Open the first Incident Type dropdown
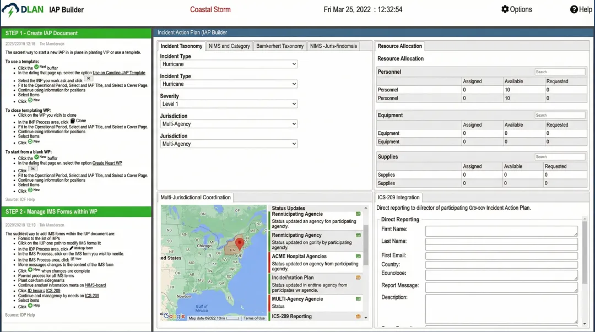The height and width of the screenshot is (332, 595). coord(229,64)
